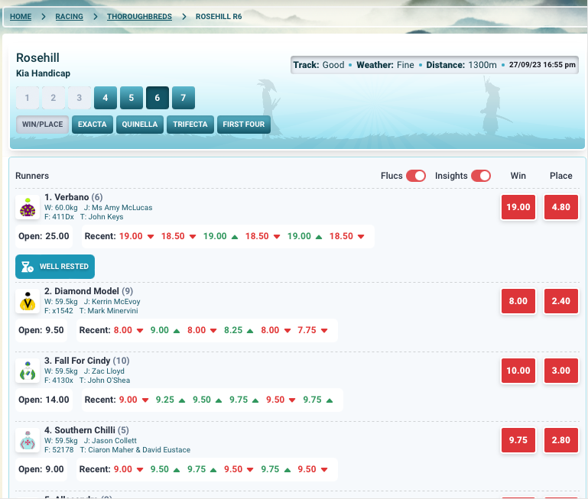The image size is (588, 499).
Task: Click the 27/09/23 16:55 pm race time
Action: pos(542,65)
